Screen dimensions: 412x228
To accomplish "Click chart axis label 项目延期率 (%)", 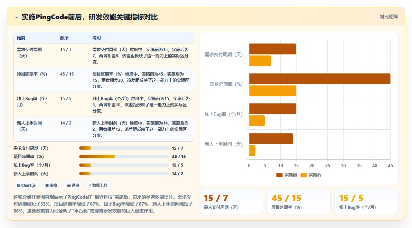I will [226, 85].
